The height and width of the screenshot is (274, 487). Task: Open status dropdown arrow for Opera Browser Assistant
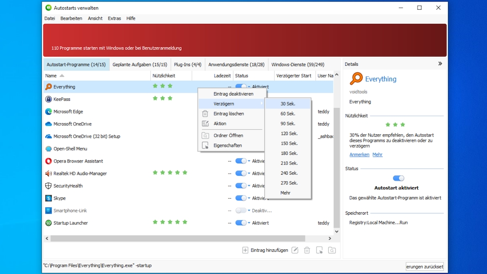tap(249, 161)
